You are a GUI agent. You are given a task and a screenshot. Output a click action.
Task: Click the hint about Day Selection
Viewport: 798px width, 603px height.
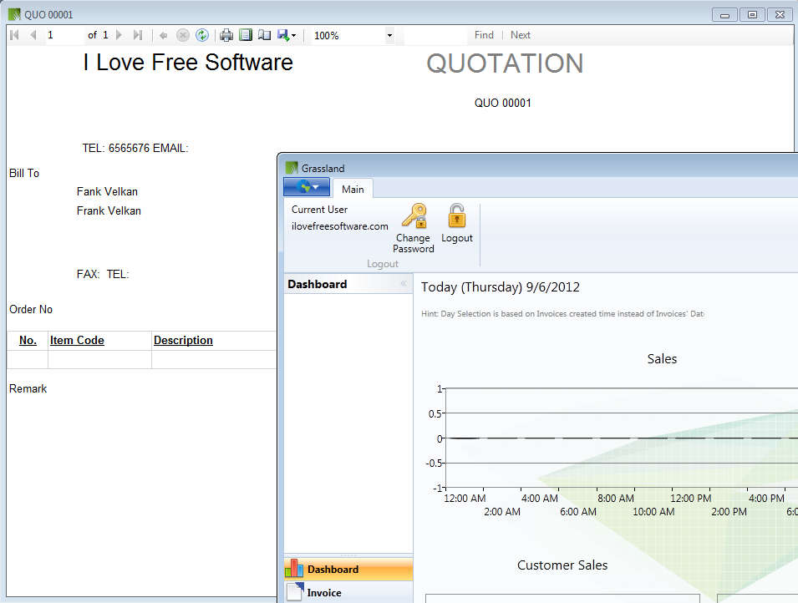pos(562,313)
